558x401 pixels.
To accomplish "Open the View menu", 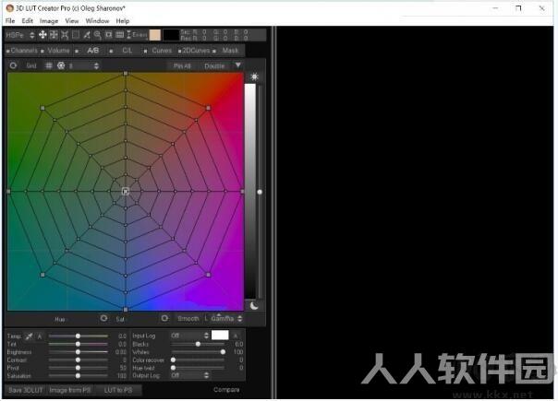I will point(72,21).
